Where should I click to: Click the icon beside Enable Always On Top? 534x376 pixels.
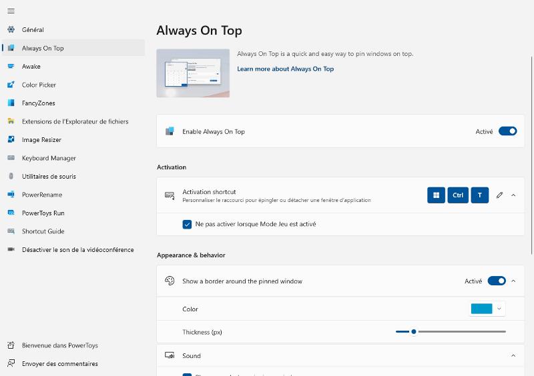coord(170,131)
